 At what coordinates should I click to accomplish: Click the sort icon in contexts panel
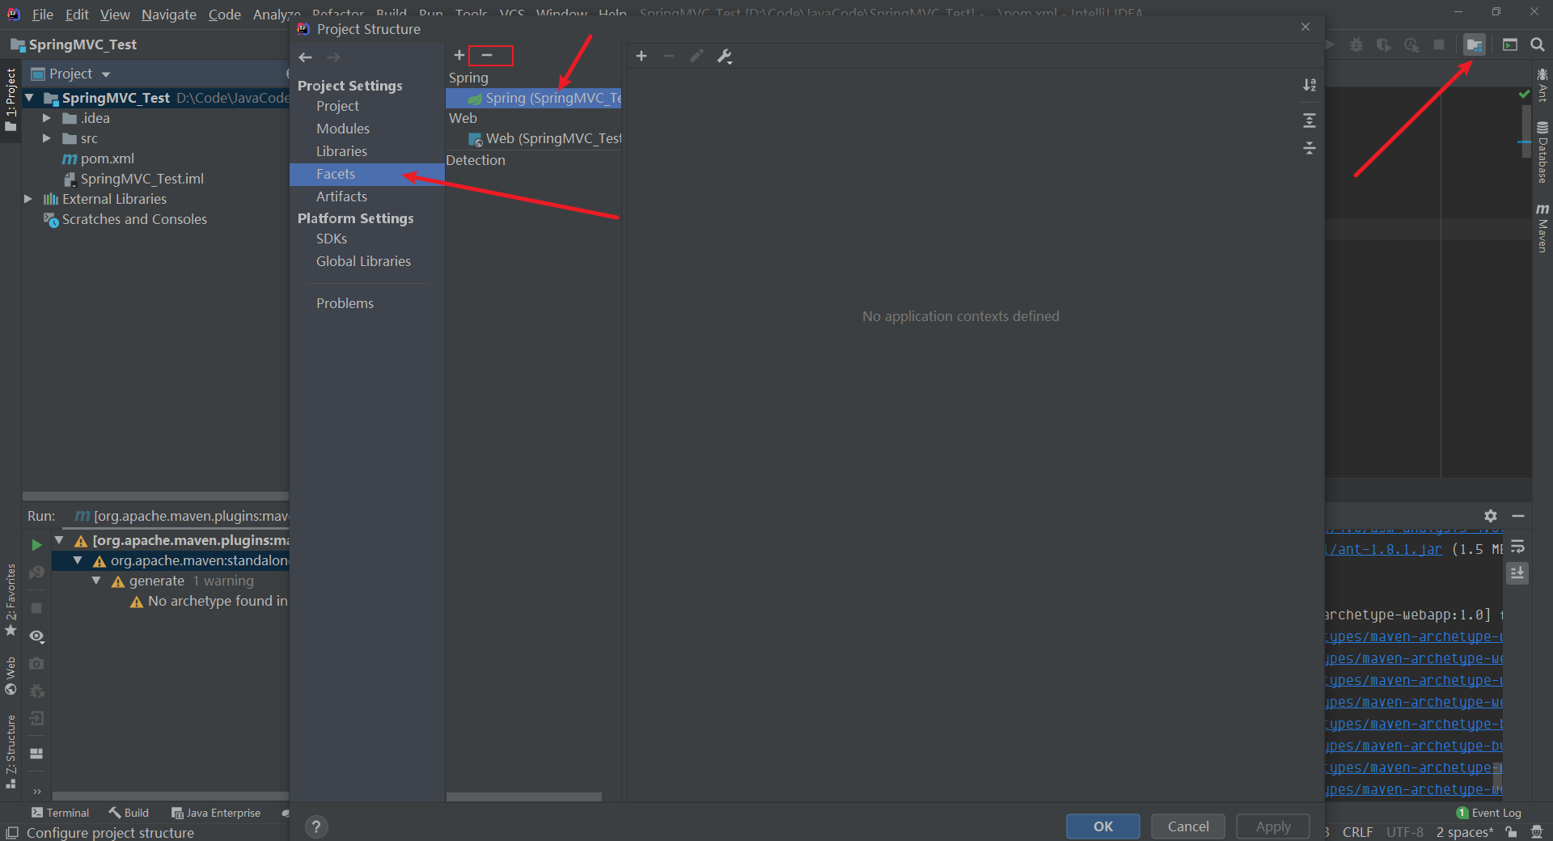tap(1310, 85)
